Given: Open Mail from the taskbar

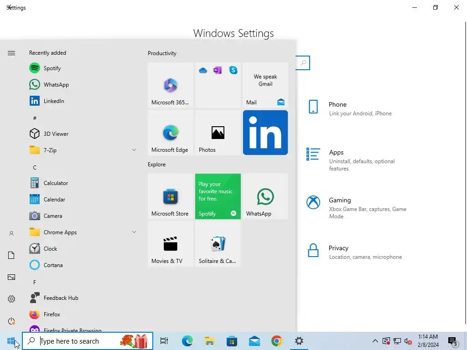Looking at the screenshot, I should coord(254,341).
